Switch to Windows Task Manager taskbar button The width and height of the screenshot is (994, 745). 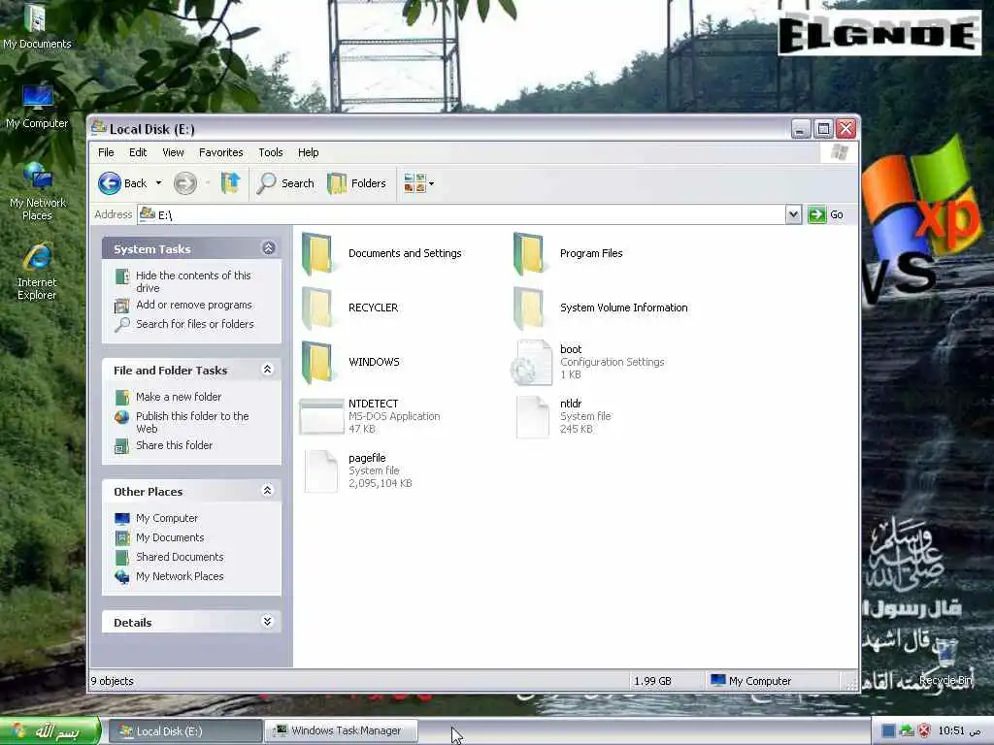click(341, 731)
